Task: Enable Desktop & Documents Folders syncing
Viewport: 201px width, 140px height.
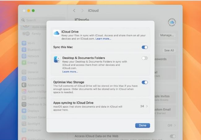Action: 144,58
